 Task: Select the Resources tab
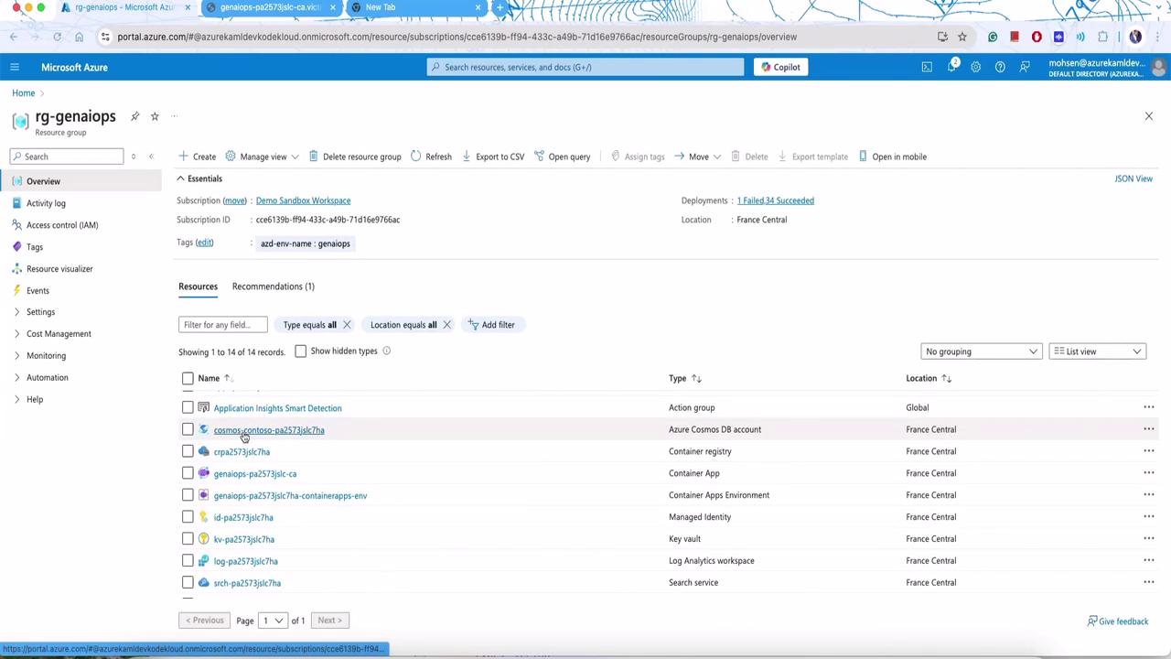(x=198, y=286)
